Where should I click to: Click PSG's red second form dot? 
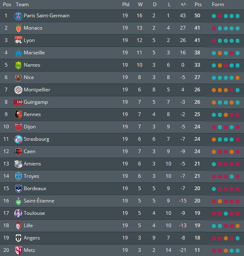pyautogui.click(x=220, y=16)
